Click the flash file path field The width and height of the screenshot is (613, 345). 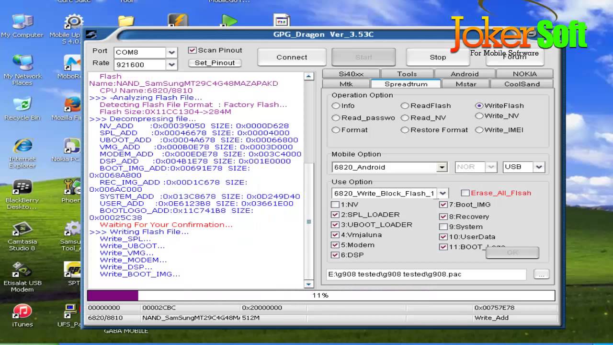[x=426, y=274]
